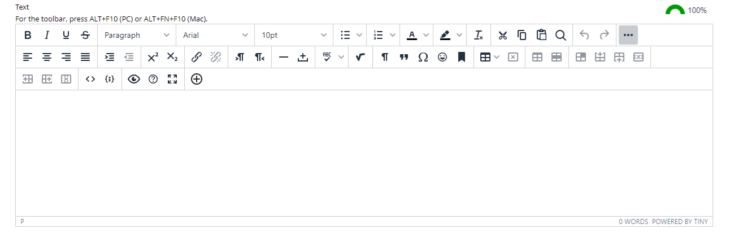Screen dimensions: 748x237
Task: Delete the table row
Action: [x=638, y=57]
